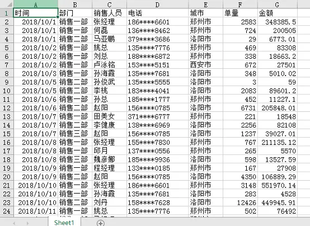310x226 pixels.
Task: Select row 1 header
Action: click(x=7, y=13)
